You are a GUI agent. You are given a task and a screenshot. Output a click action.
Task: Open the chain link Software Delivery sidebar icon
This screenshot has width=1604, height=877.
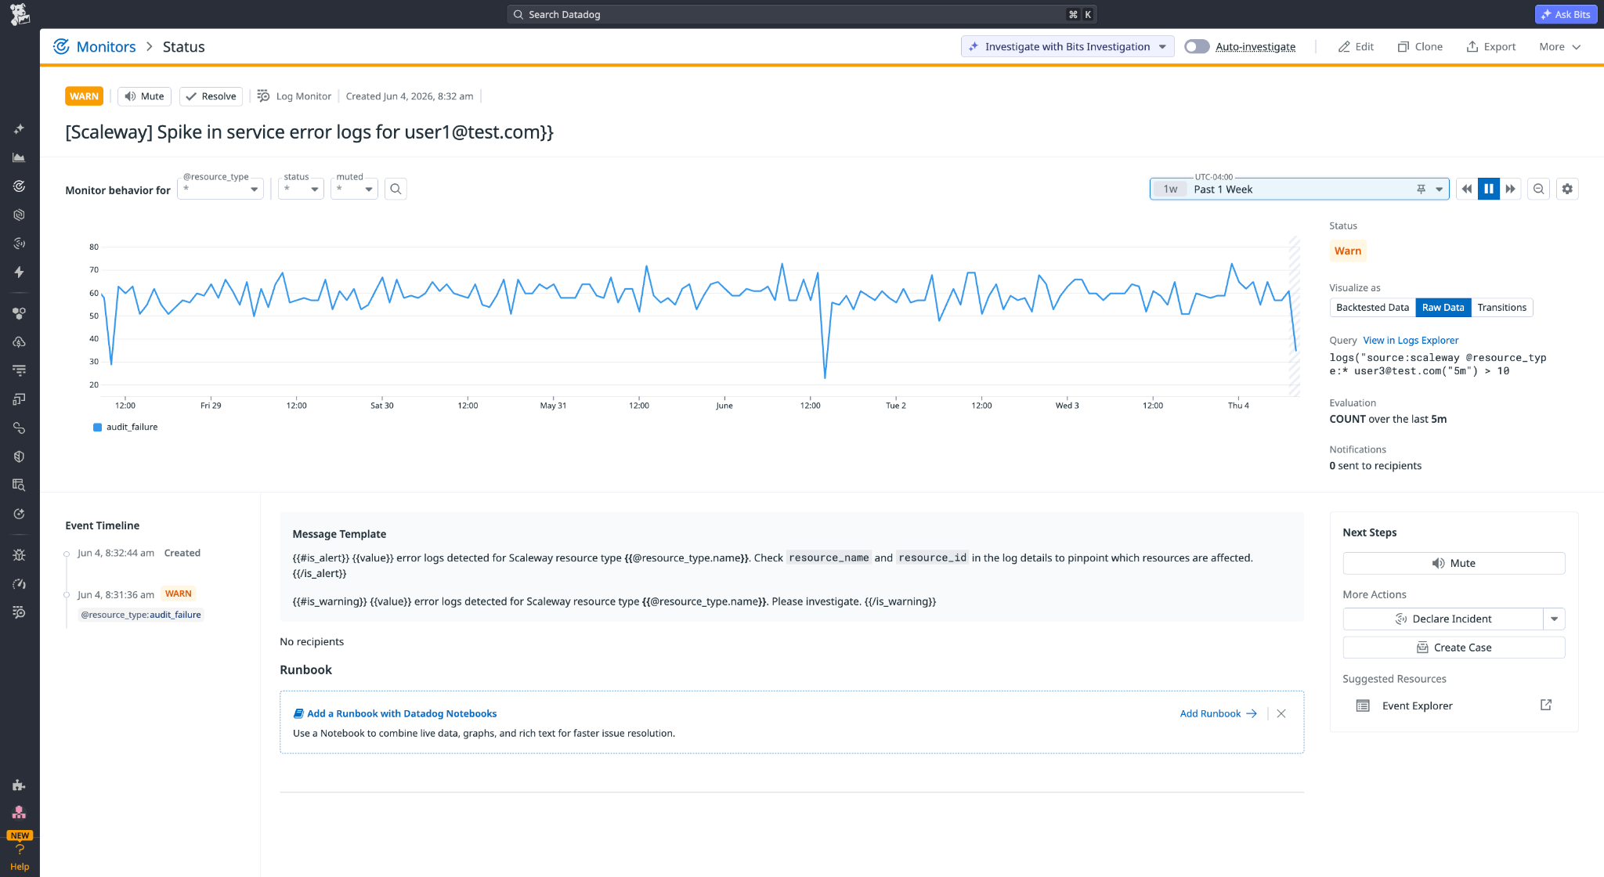point(20,428)
